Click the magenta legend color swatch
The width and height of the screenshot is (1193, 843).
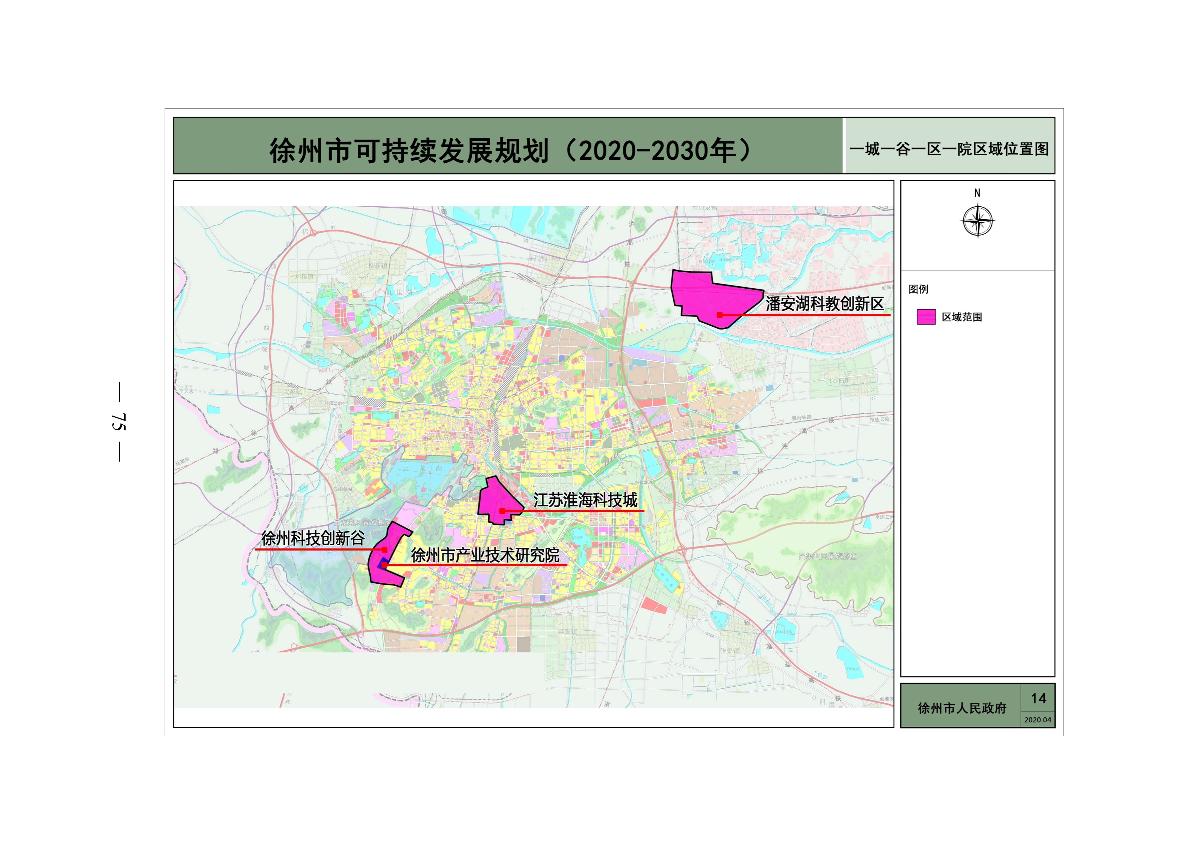(926, 317)
